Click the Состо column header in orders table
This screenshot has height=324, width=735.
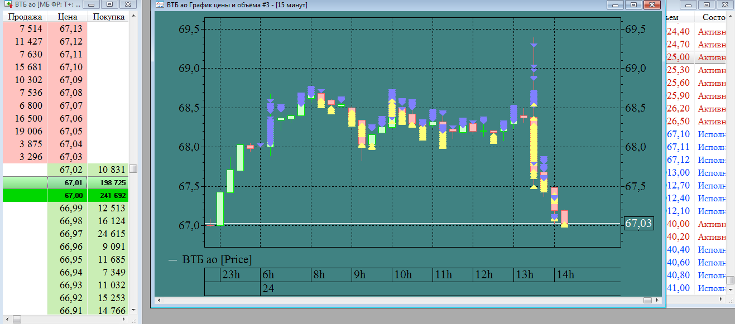click(x=714, y=18)
